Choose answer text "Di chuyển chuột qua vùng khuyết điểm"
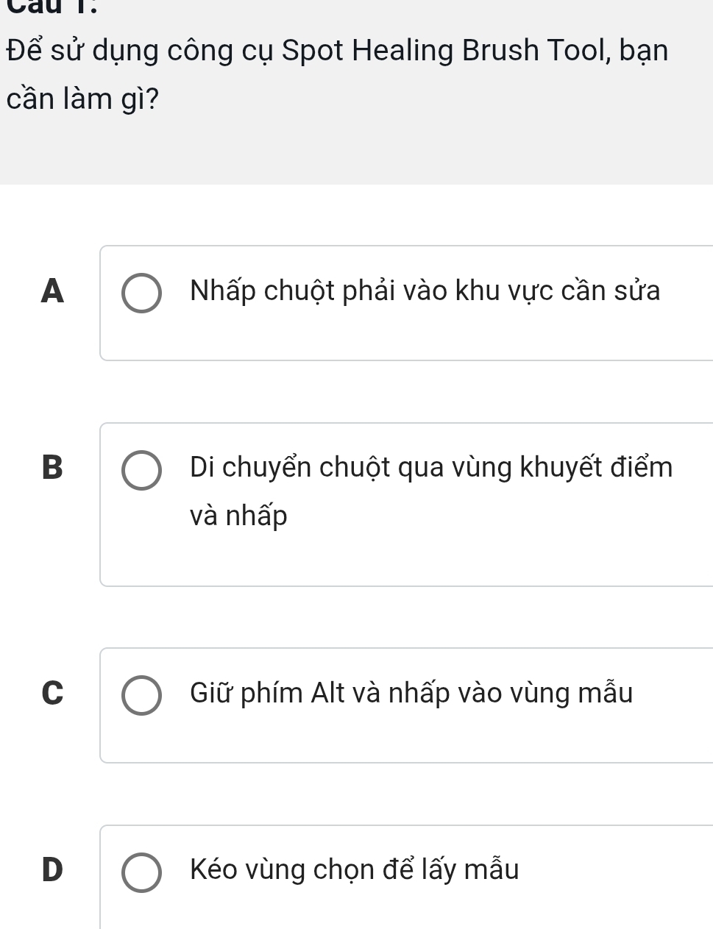 click(x=430, y=468)
